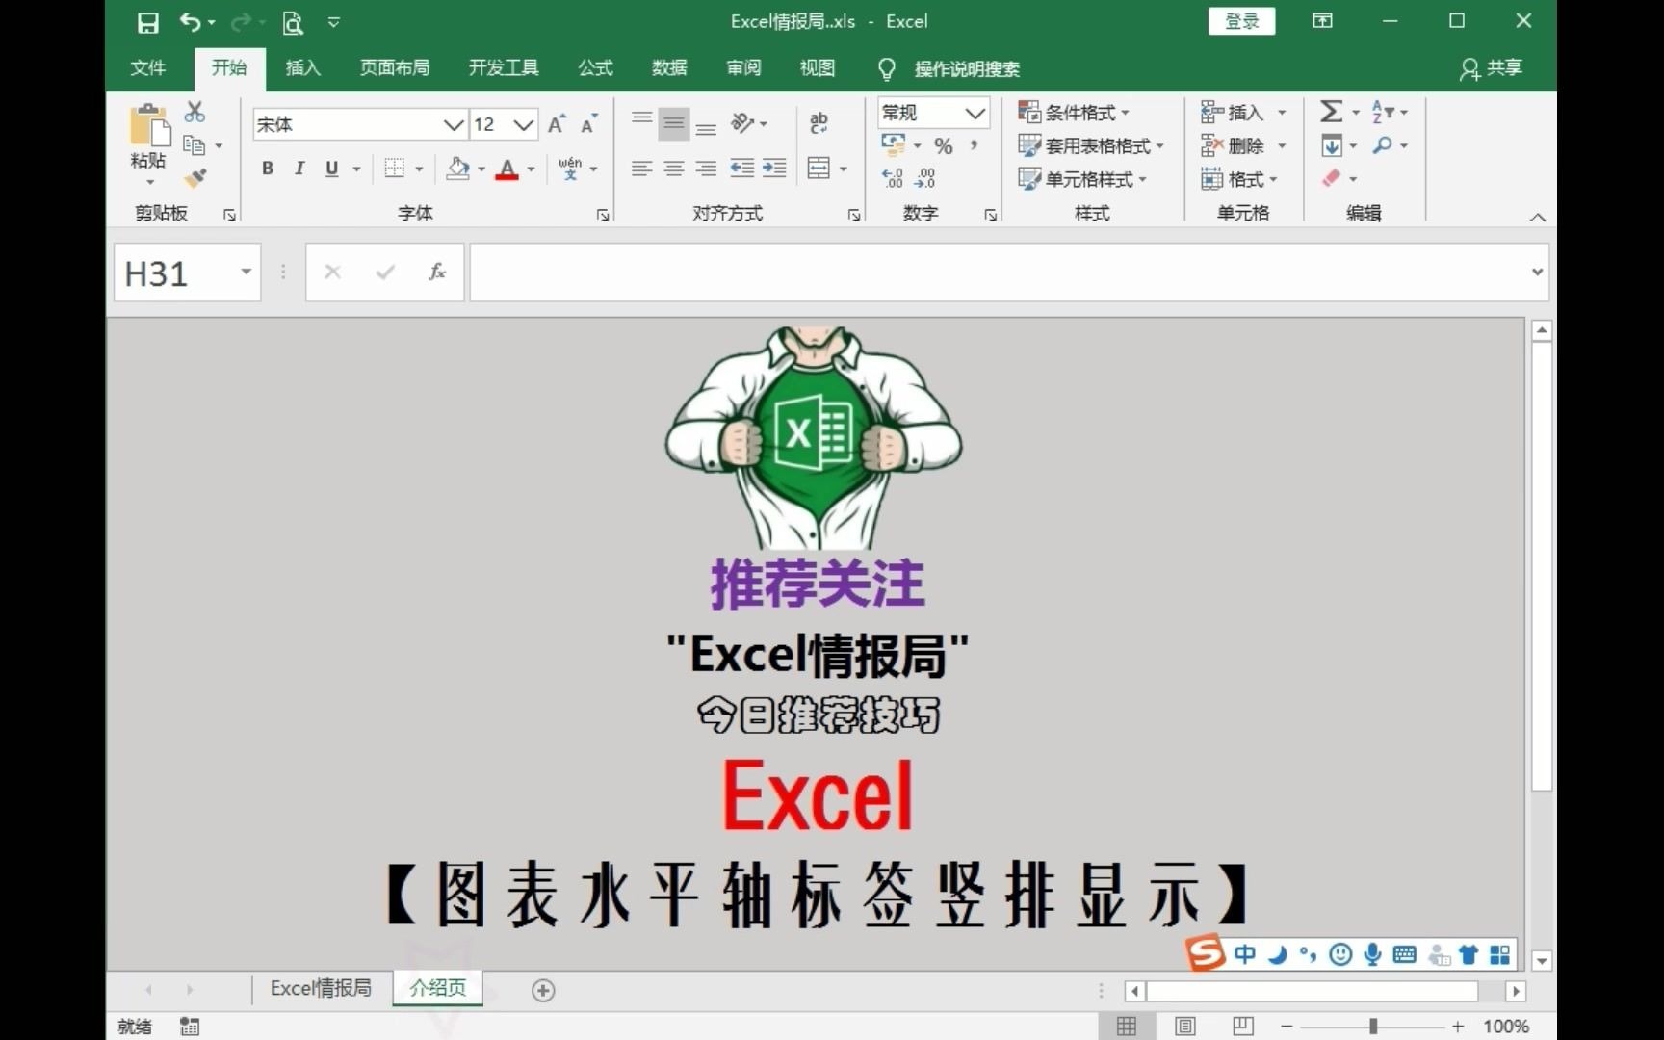Switch to the 公式 Formulas tab
Screen dimensions: 1664x1040
coord(595,67)
